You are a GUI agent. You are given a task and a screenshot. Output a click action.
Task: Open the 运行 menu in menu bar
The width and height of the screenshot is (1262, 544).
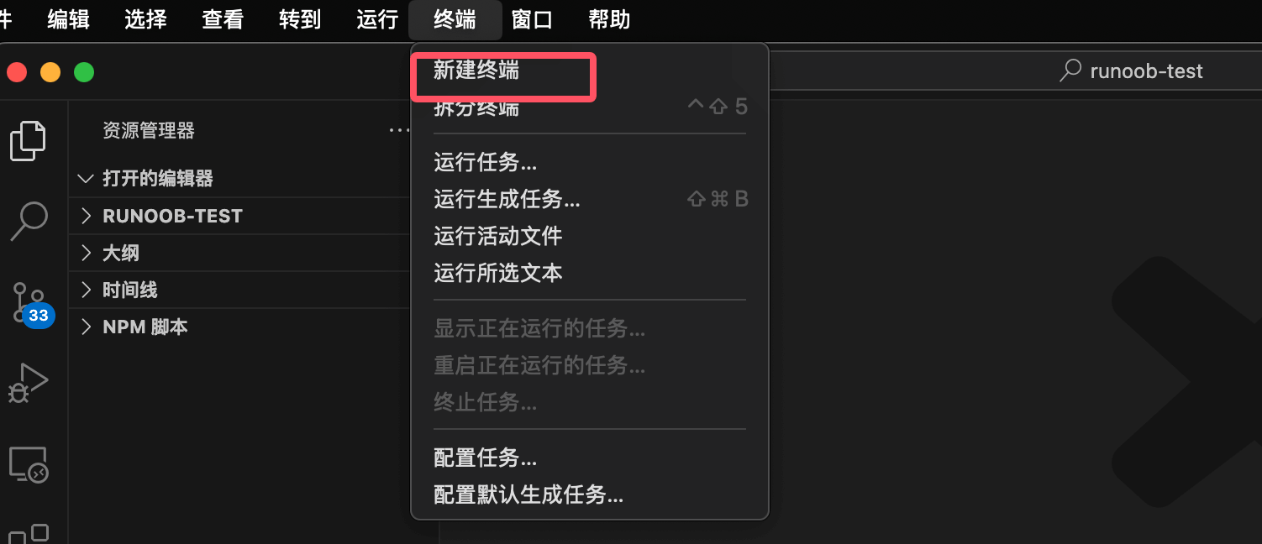(377, 19)
